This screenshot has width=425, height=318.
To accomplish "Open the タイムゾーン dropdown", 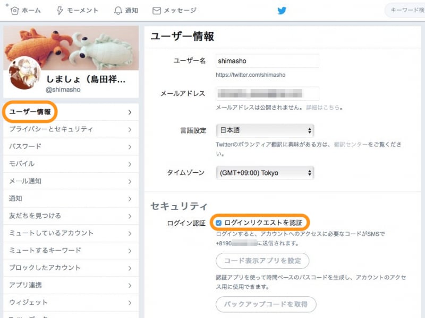I will coord(267,172).
